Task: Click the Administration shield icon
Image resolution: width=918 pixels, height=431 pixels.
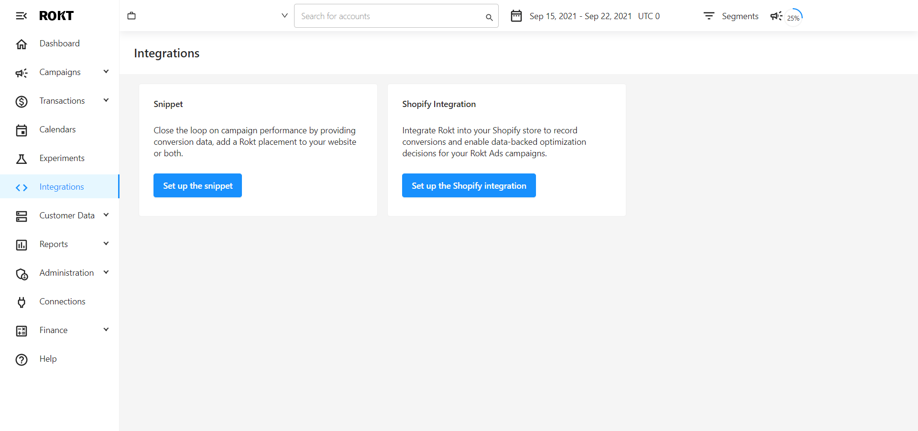Action: tap(22, 274)
